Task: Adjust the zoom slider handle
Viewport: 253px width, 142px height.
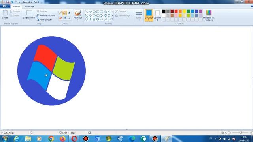Action: (240, 133)
